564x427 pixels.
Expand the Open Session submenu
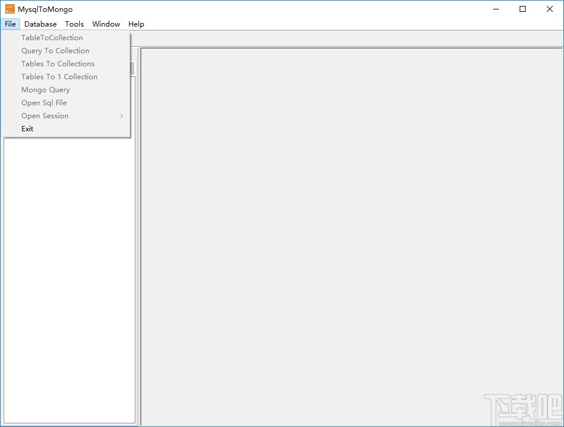(45, 115)
